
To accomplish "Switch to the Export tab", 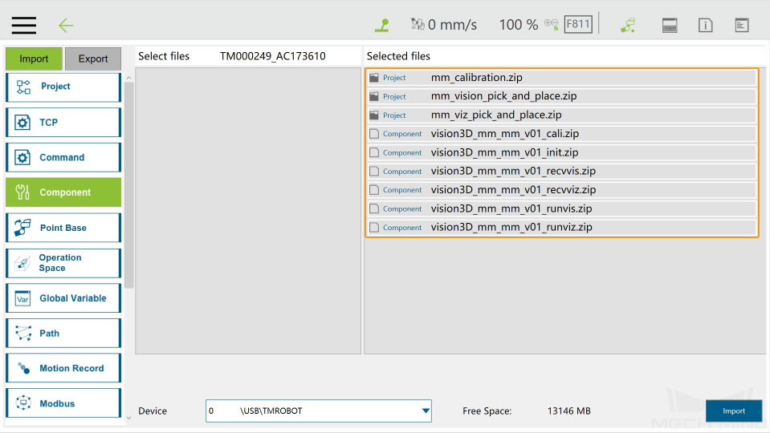I will (93, 59).
